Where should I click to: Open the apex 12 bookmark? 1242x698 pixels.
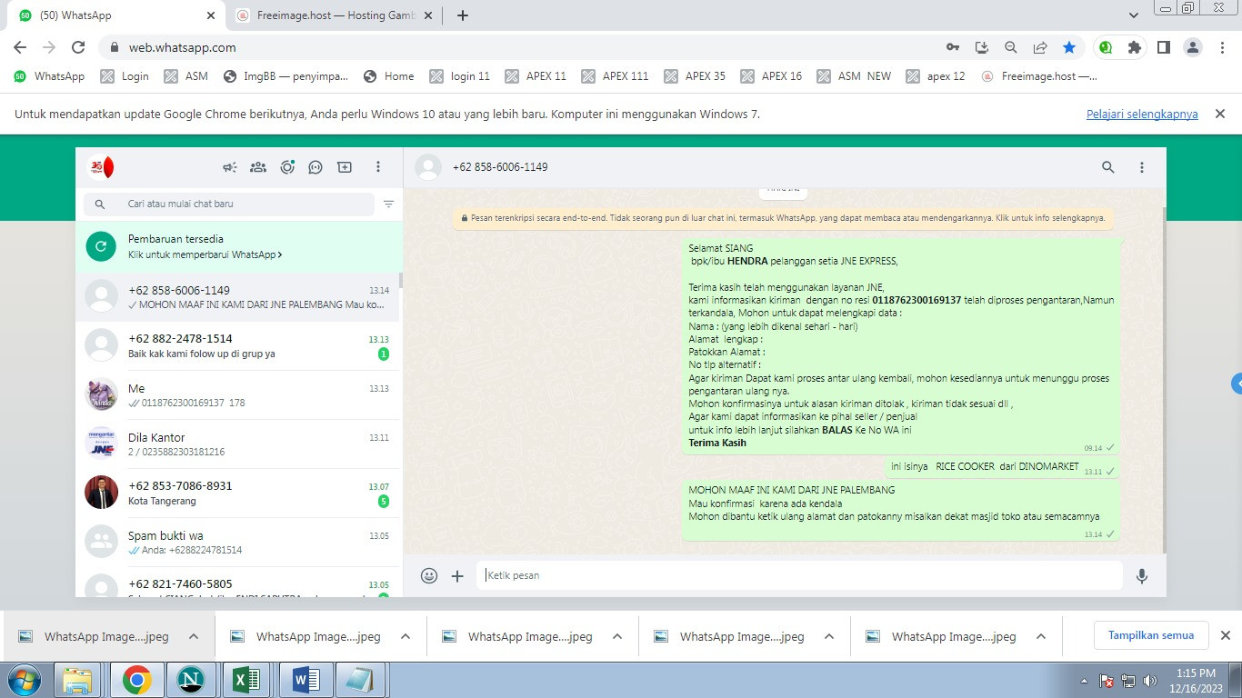tap(936, 76)
